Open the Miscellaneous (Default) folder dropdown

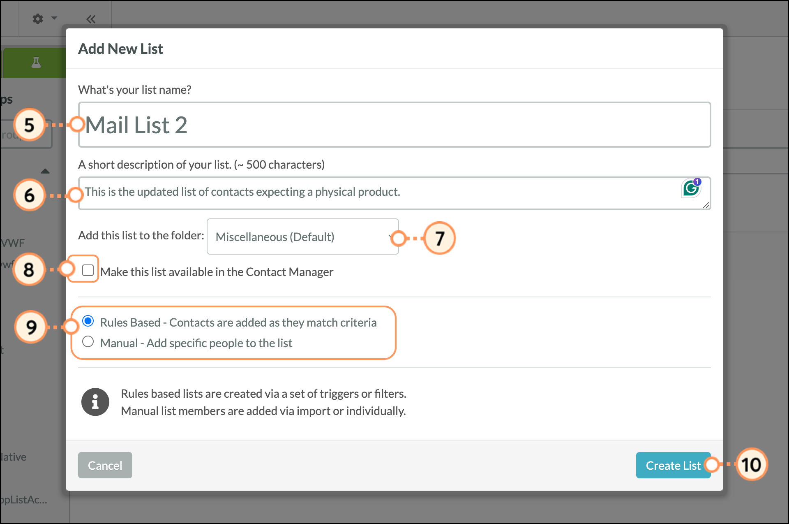click(302, 237)
